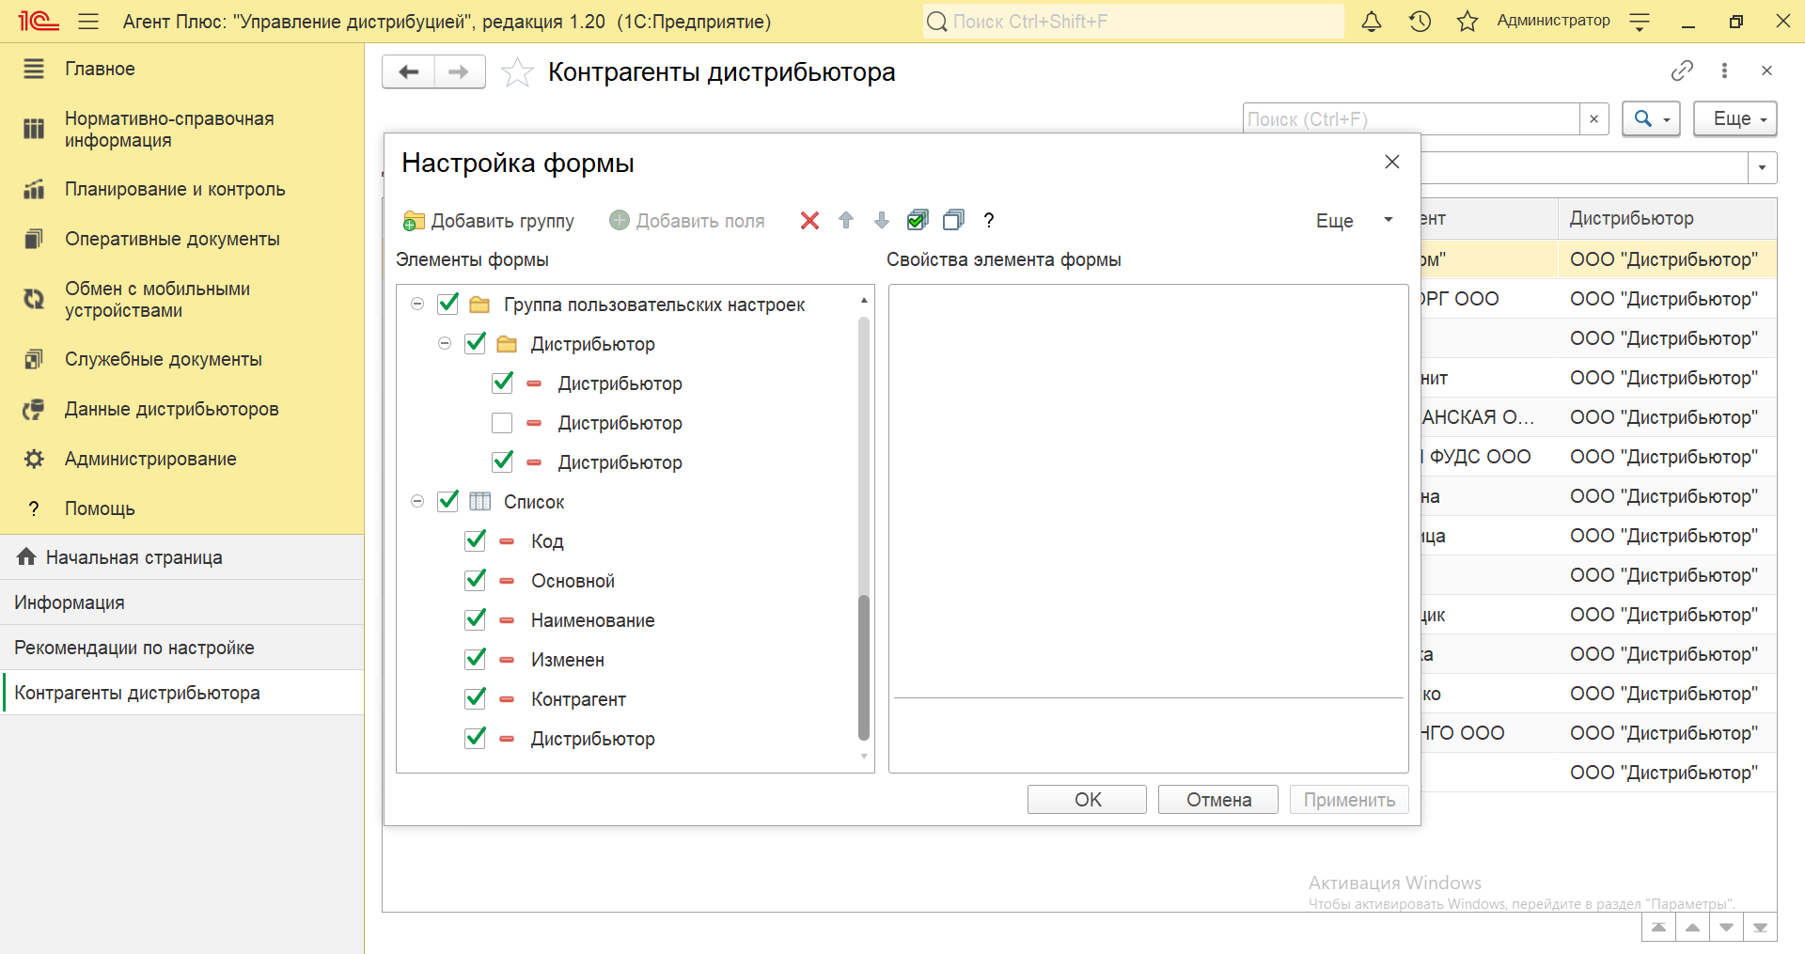
Task: Move one list row up icon
Action: [x=1692, y=928]
